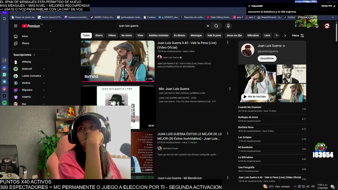Open the Juan Luis Guerra channel avatar under the video
The width and height of the screenshot is (338, 190).
pos(159,57)
